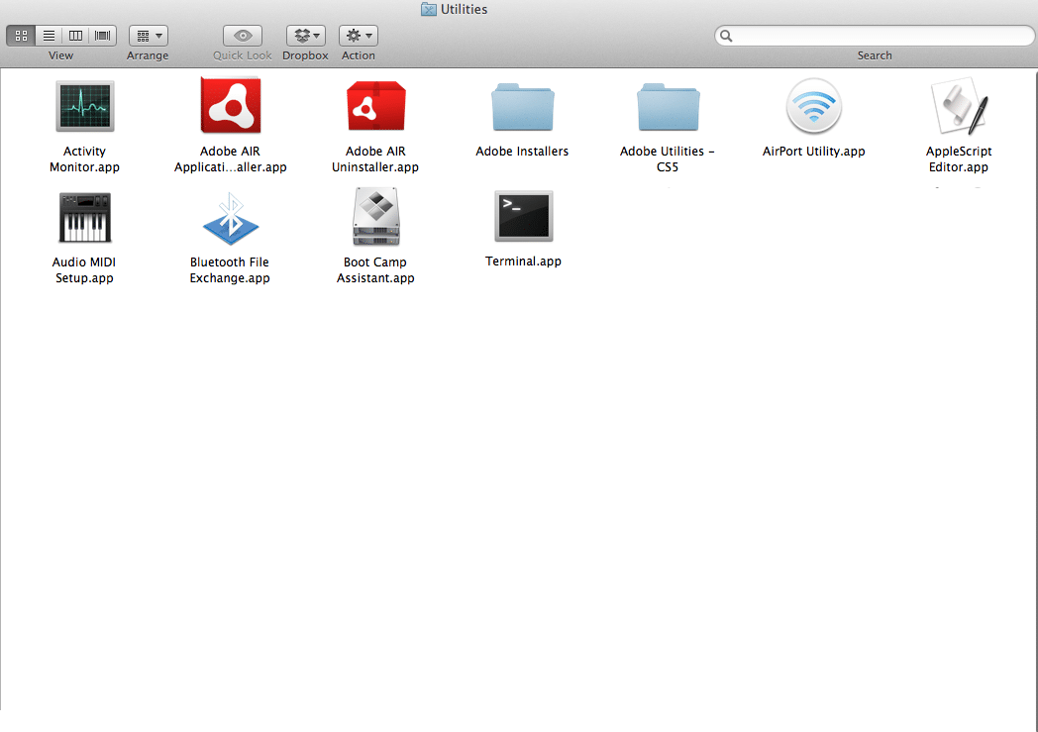The width and height of the screenshot is (1038, 732).
Task: Click in the Search field
Action: [875, 36]
